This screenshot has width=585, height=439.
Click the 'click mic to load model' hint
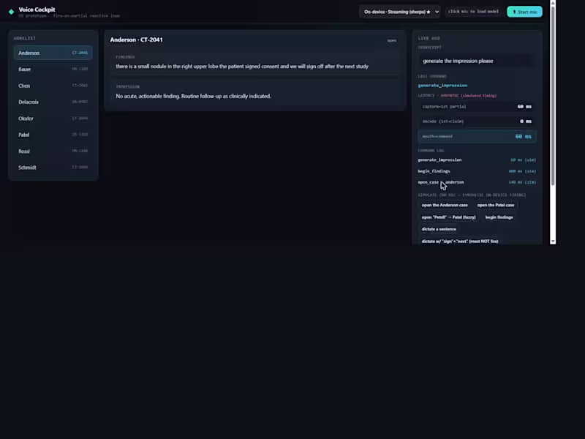point(473,12)
